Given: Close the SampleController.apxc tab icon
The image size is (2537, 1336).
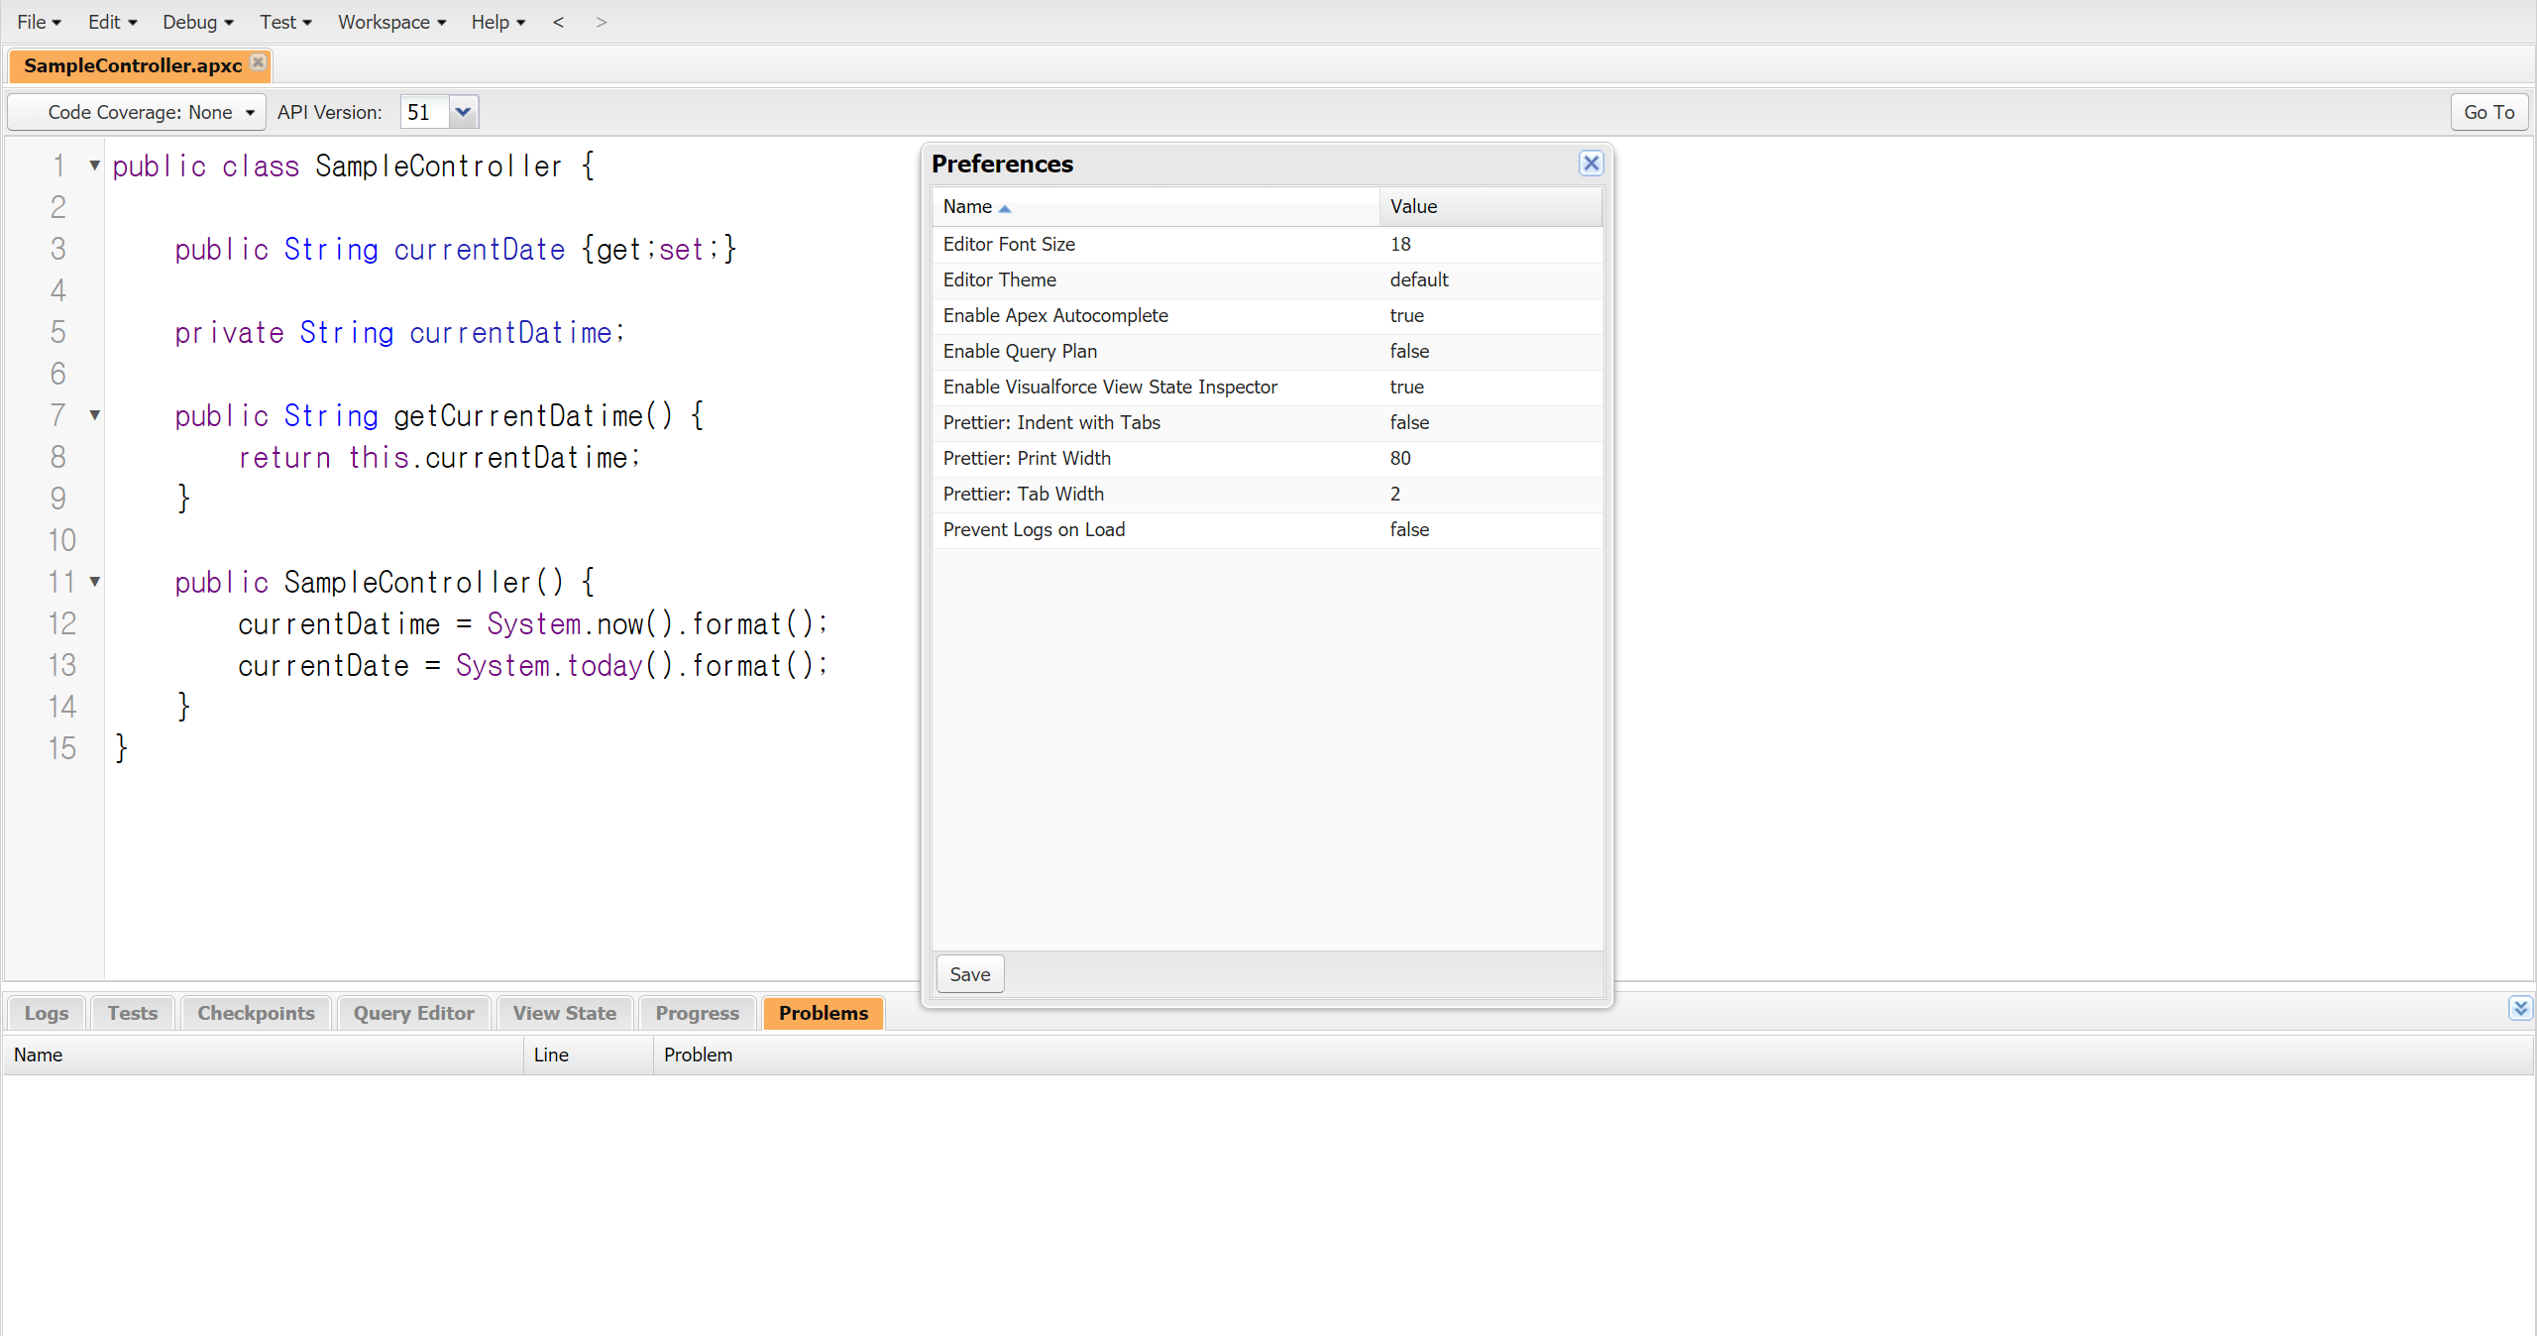Looking at the screenshot, I should pyautogui.click(x=258, y=62).
